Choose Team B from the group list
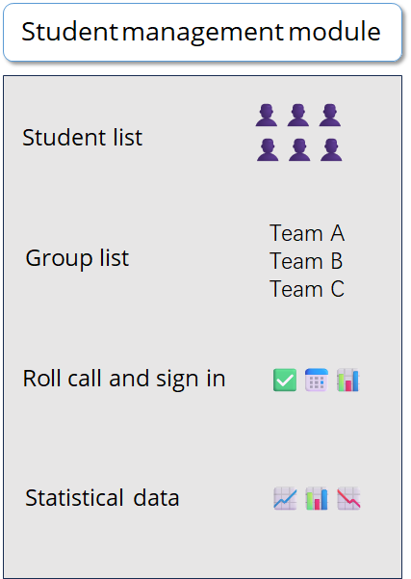Screen dimensions: 411x579 (306, 261)
